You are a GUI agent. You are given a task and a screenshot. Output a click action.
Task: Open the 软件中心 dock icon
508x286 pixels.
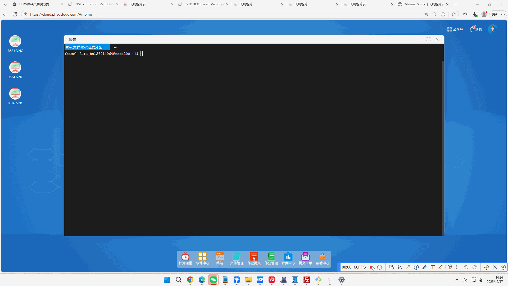(202, 258)
